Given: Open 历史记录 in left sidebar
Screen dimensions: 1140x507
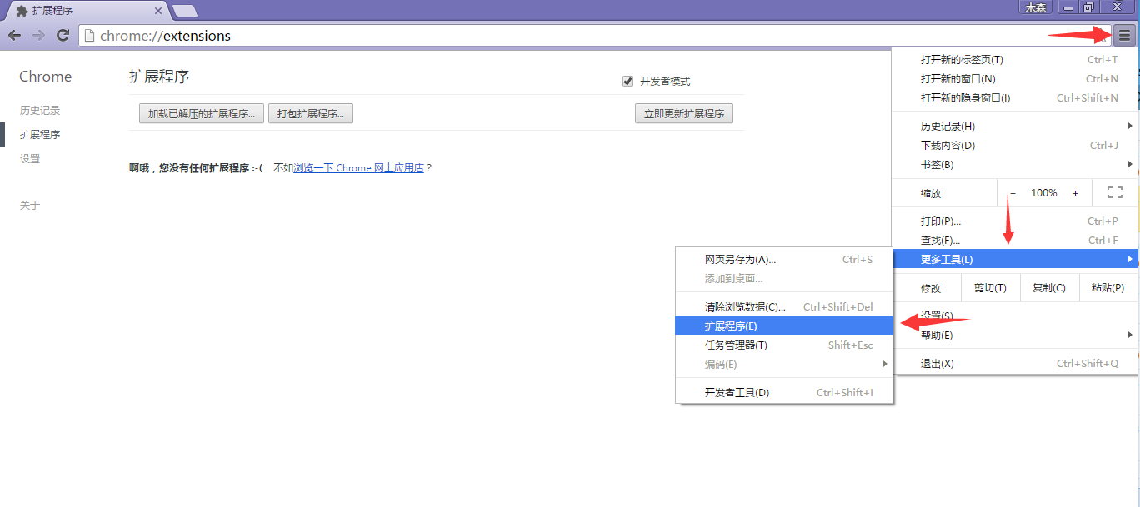Looking at the screenshot, I should tap(40, 110).
